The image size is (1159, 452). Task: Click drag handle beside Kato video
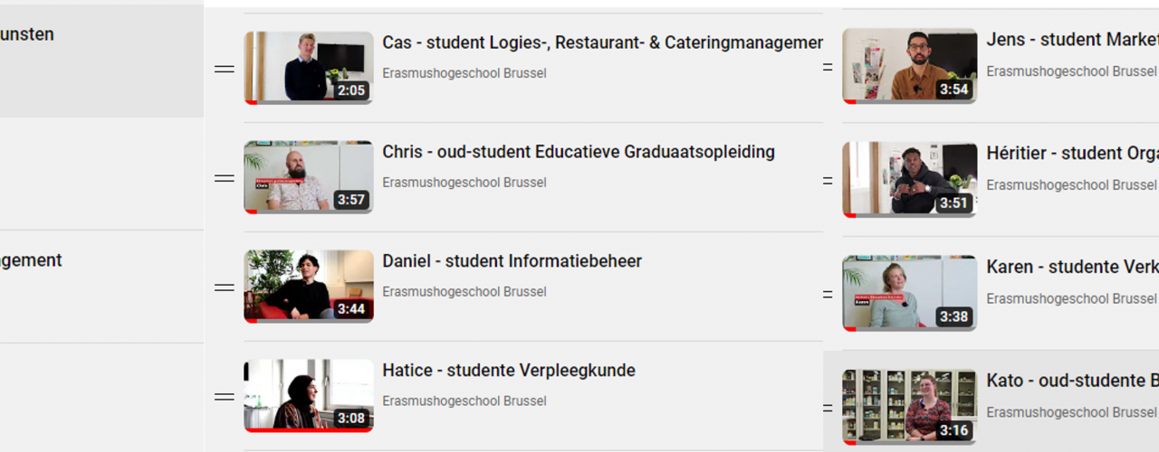[828, 408]
